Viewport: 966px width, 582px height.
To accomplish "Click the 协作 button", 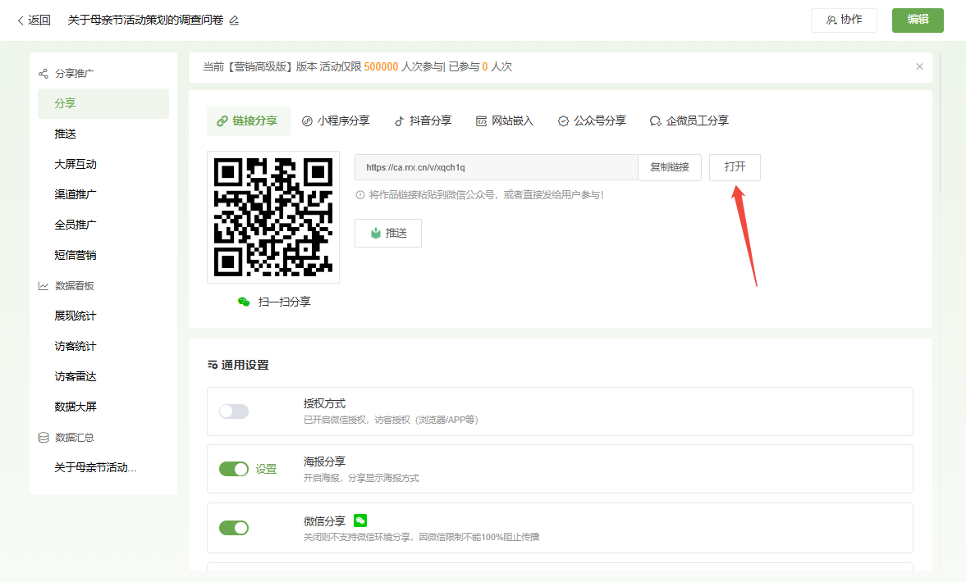I will (x=844, y=20).
